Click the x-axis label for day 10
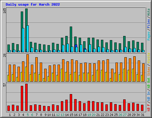The height and width of the screenshot is (118, 152). (49, 115)
